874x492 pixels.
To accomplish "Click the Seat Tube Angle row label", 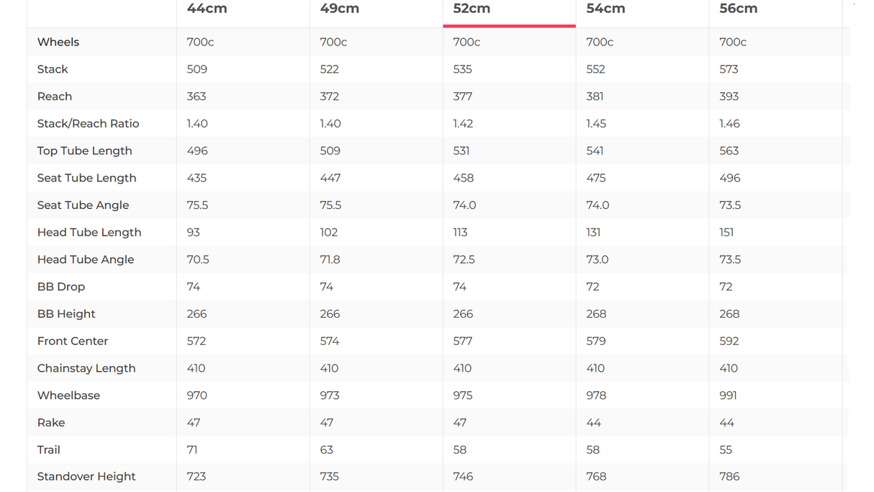I will point(83,205).
